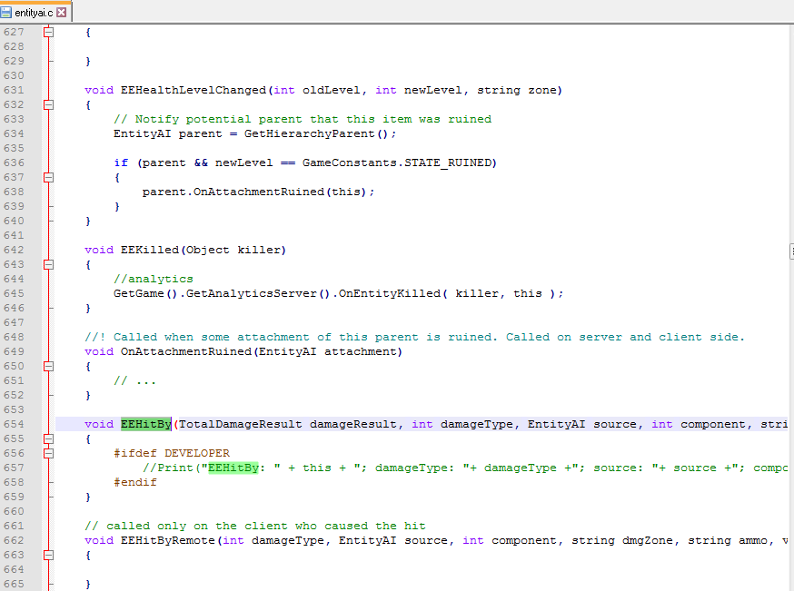Click the save-state icon on entityai.c tab
This screenshot has height=591, width=794.
click(6, 12)
